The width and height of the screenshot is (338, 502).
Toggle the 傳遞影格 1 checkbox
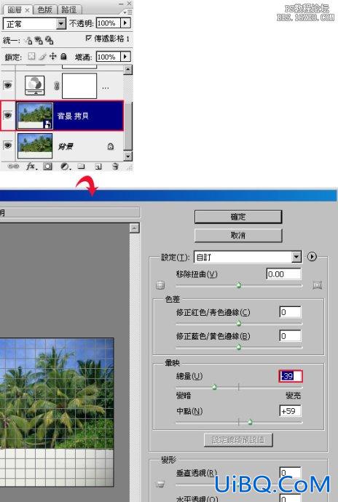[x=89, y=39]
